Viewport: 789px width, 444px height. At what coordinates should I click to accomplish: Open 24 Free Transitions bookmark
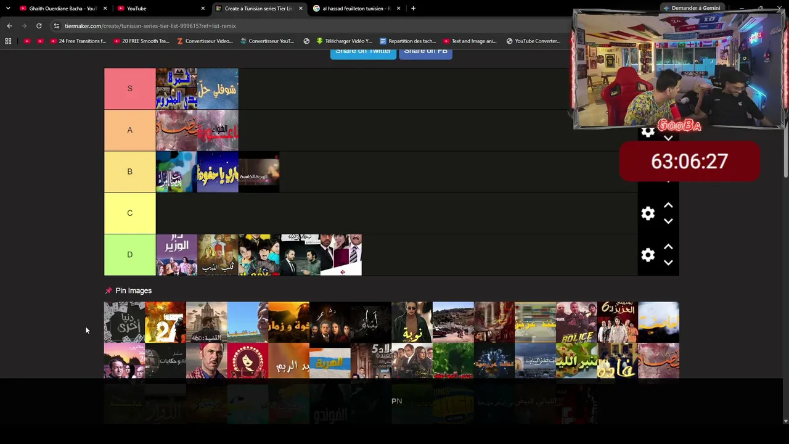78,41
